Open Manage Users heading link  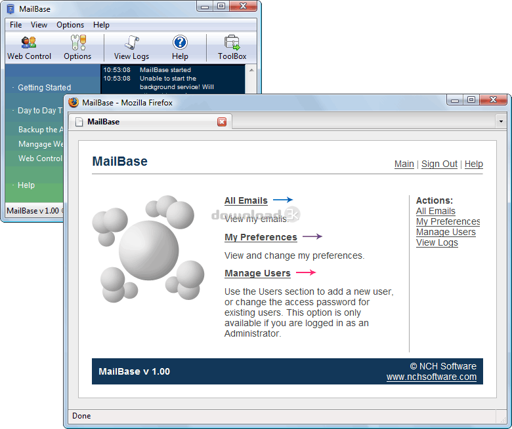coord(257,273)
